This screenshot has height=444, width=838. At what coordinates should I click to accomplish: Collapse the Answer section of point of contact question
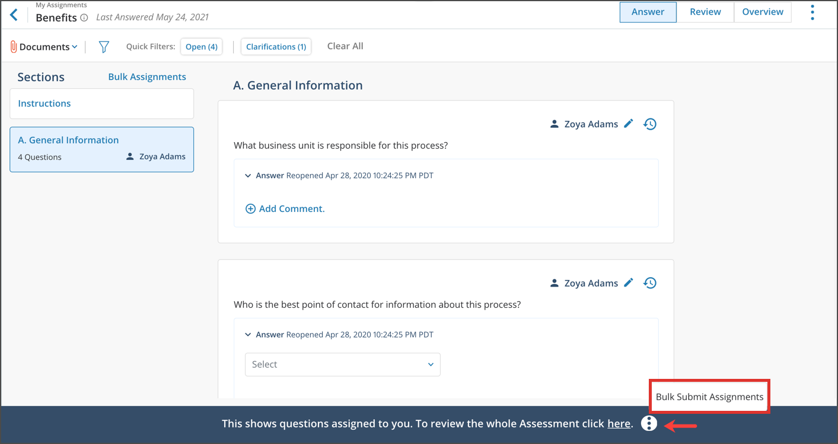tap(248, 334)
